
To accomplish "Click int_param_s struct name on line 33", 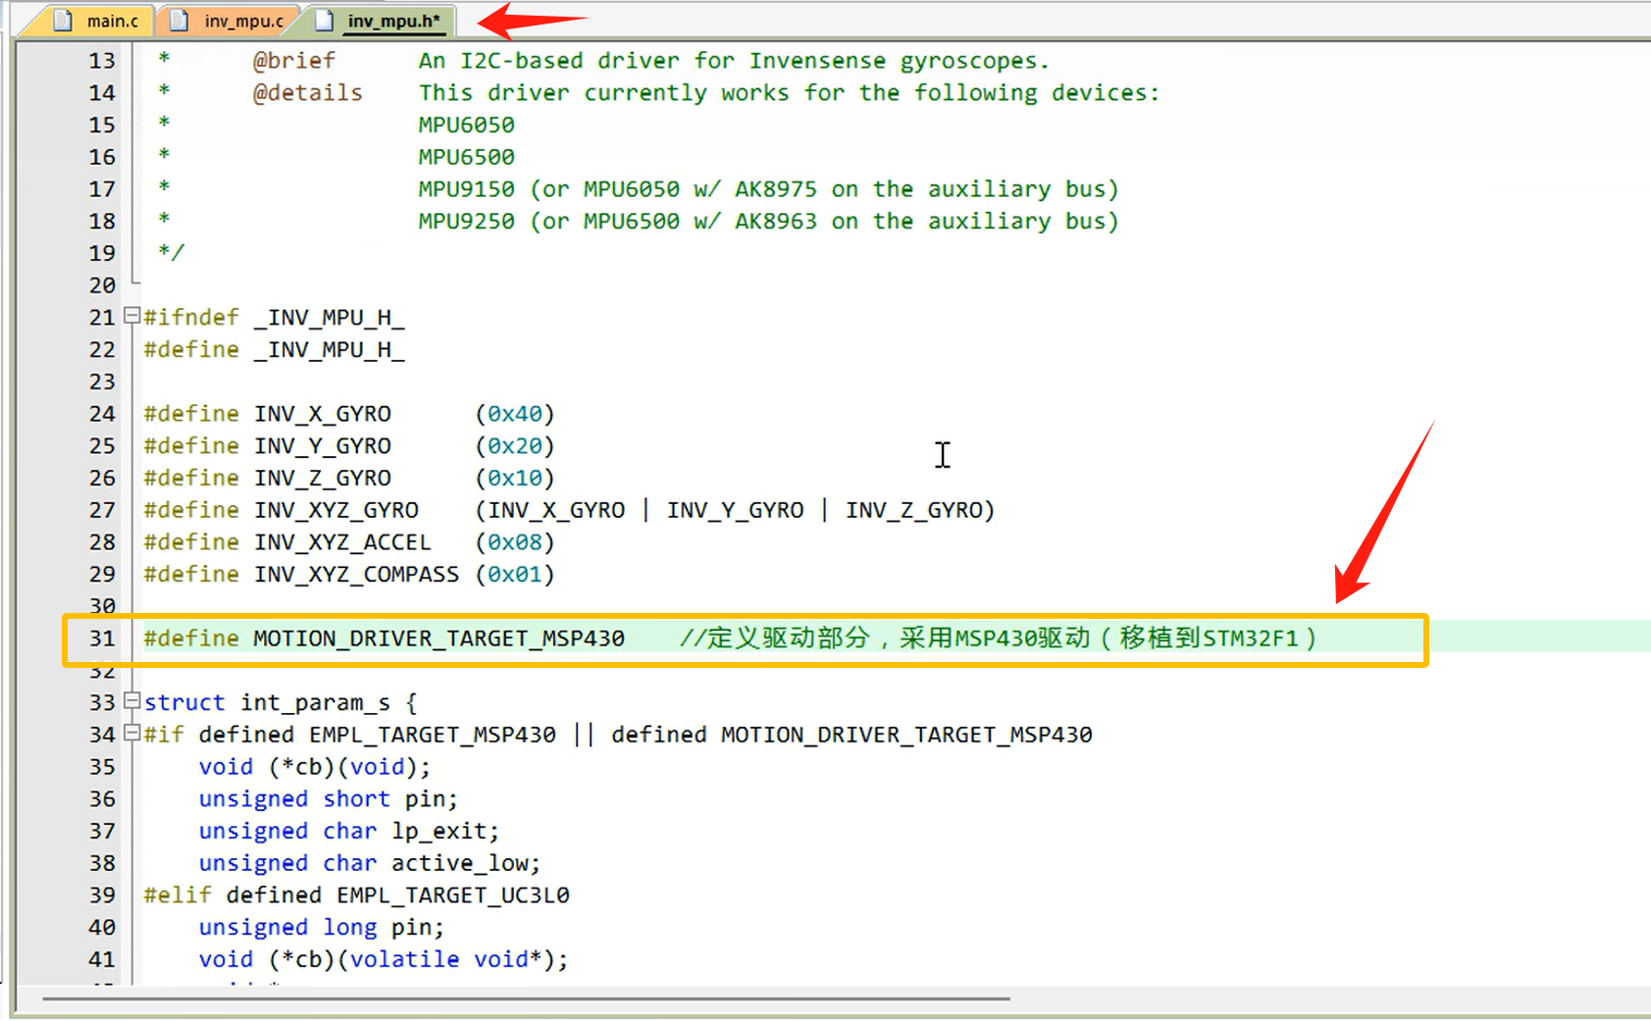I will [x=316, y=702].
